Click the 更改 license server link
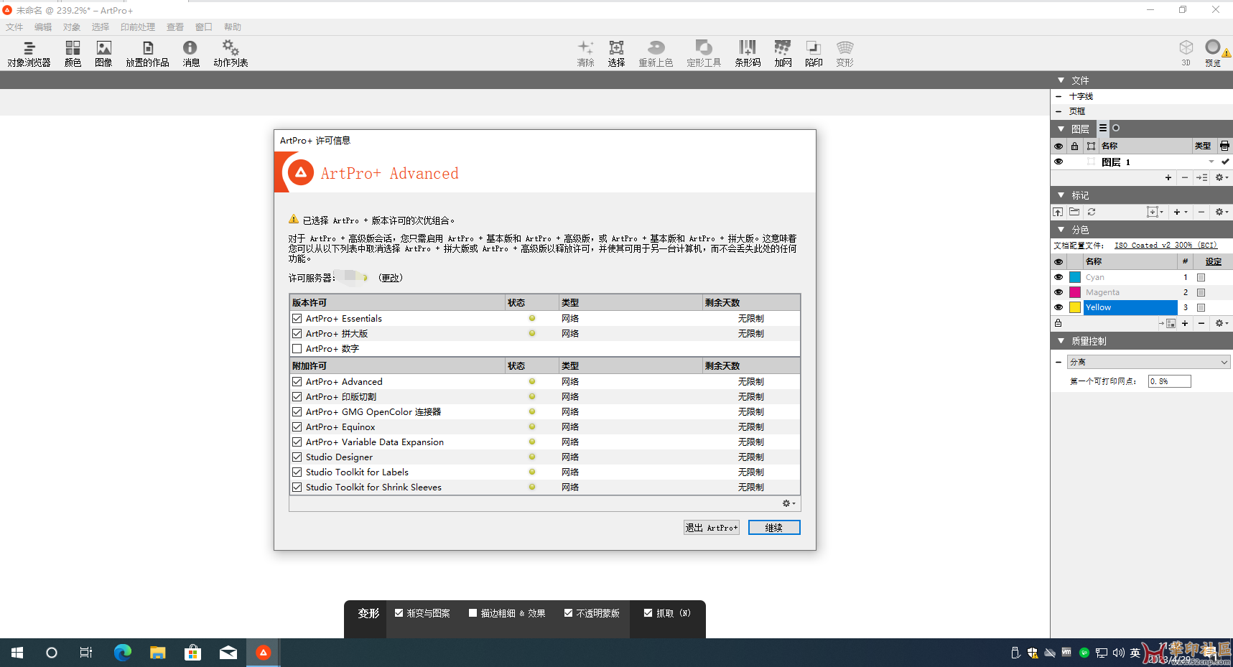The height and width of the screenshot is (667, 1233). (x=391, y=278)
